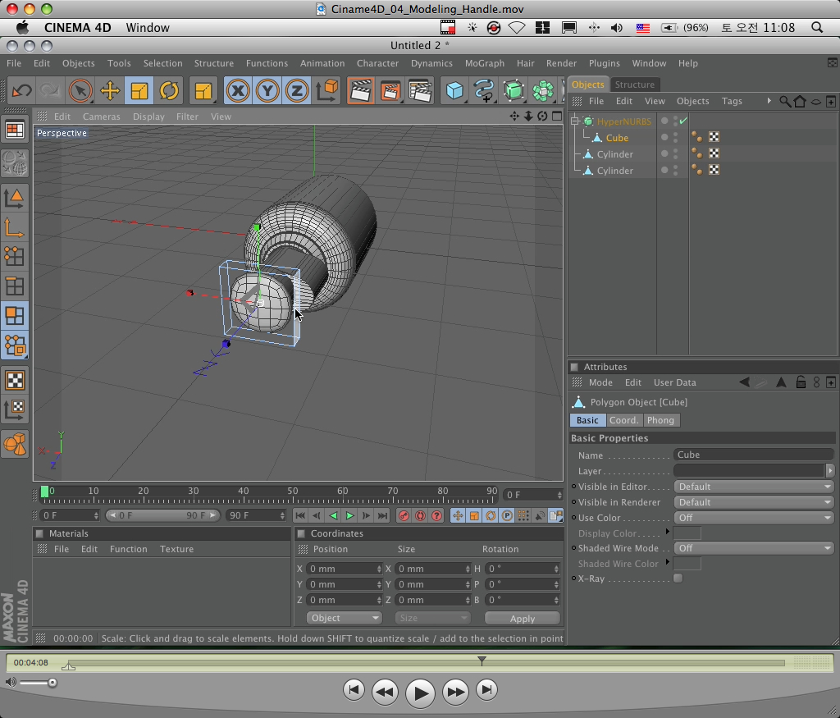Open the Shaded Wire Mode dropdown

pyautogui.click(x=753, y=548)
